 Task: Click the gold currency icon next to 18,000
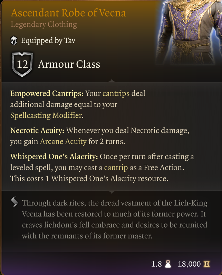(x=207, y=264)
